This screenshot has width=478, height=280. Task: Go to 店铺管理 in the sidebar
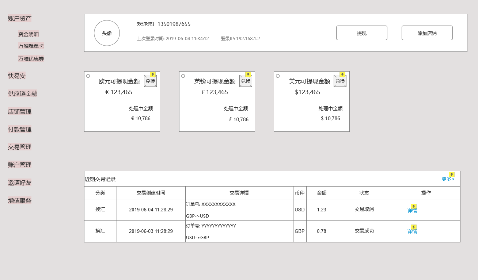point(20,112)
